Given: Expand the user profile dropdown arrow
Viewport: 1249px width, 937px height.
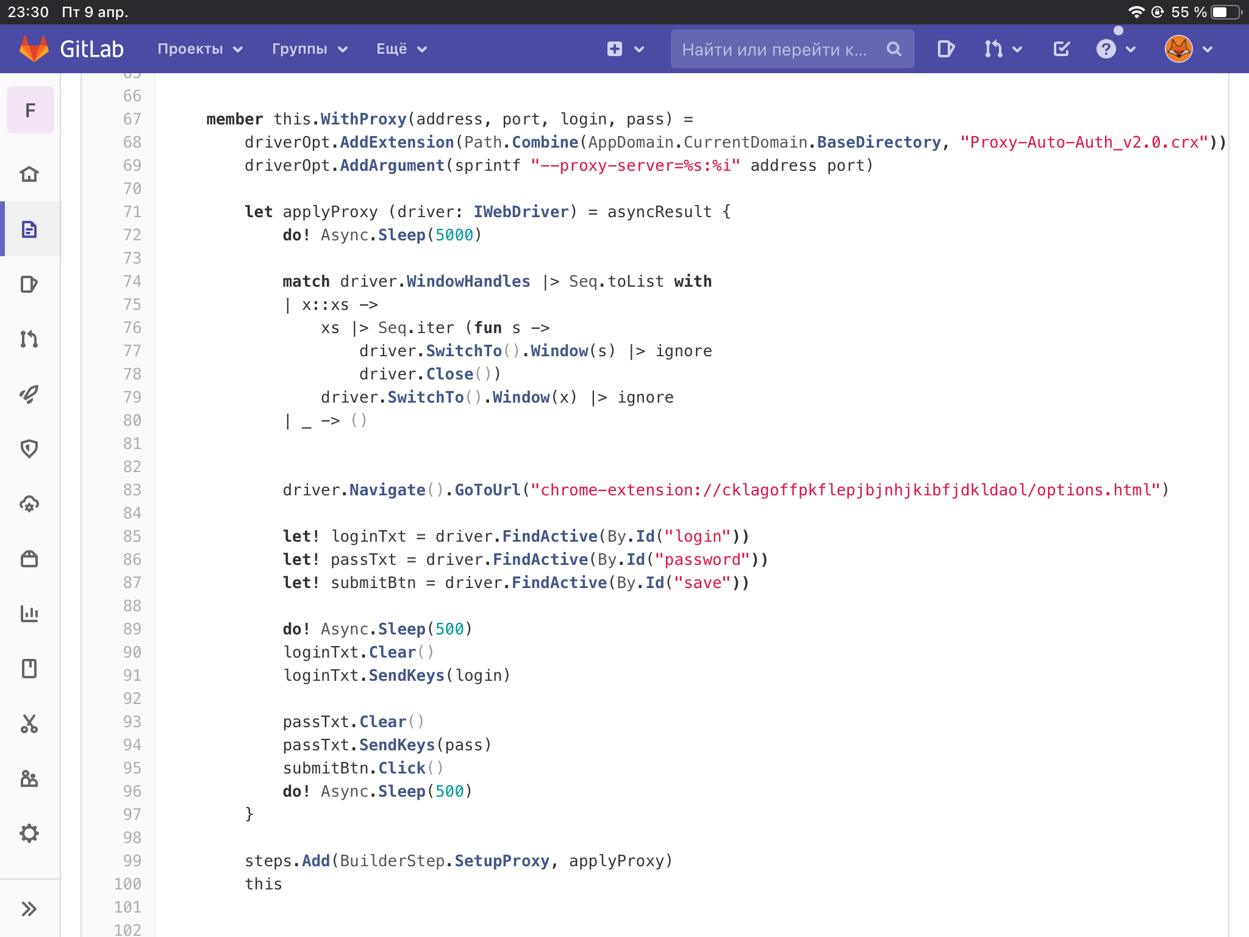Looking at the screenshot, I should pos(1208,49).
